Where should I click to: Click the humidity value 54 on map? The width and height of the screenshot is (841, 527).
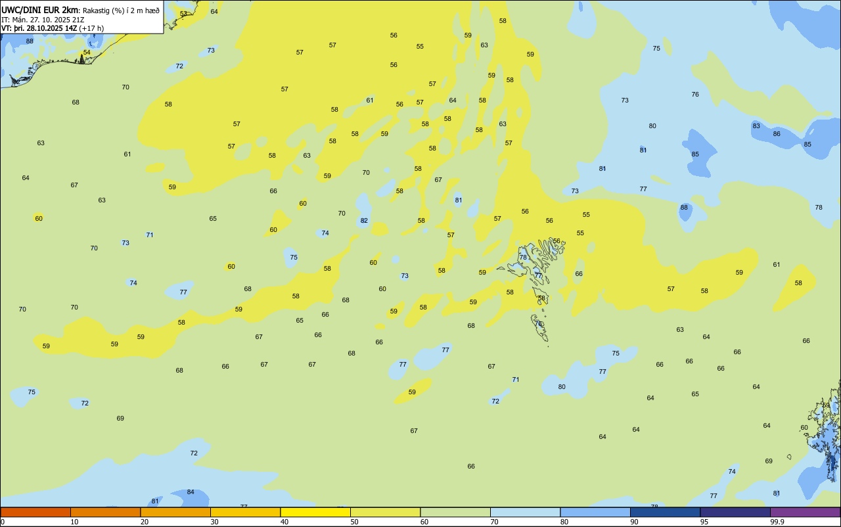(x=87, y=53)
